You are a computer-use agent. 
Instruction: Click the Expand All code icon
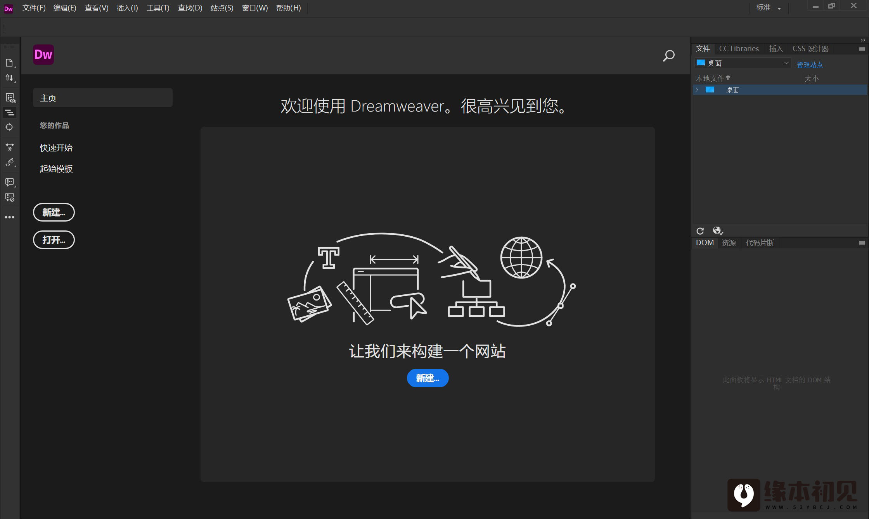point(10,147)
